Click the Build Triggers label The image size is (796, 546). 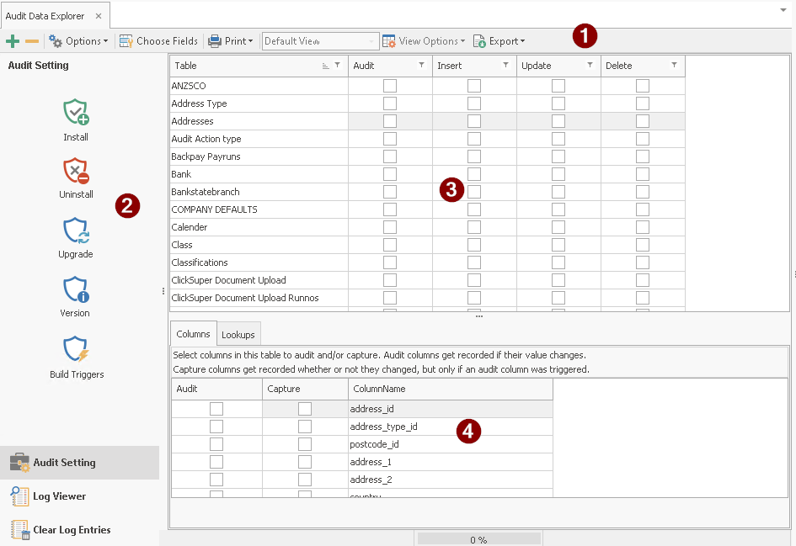[77, 374]
